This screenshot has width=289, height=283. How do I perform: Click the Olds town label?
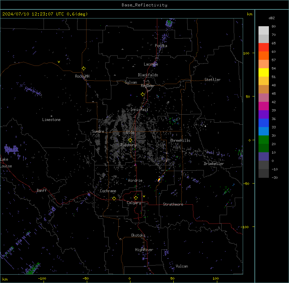point(130,132)
